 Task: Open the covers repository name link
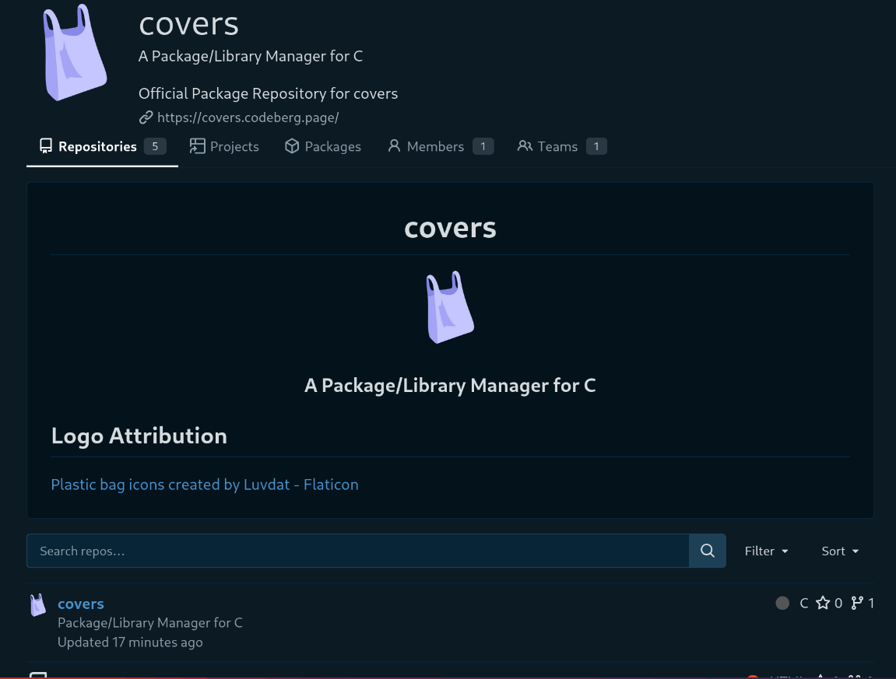pos(81,604)
